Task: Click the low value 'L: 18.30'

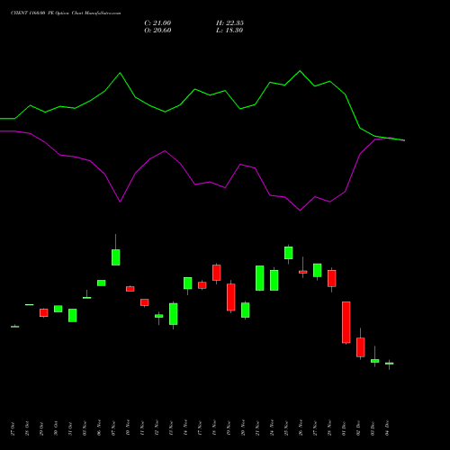Action: pos(229,31)
